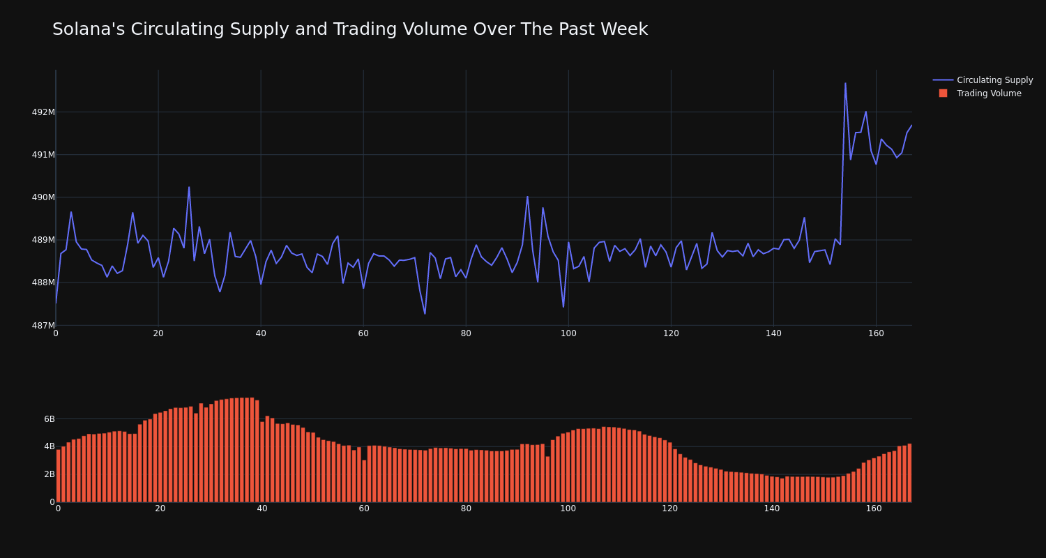The width and height of the screenshot is (1046, 558).
Task: Click the volume chart x-axis label 40
Action: click(262, 508)
